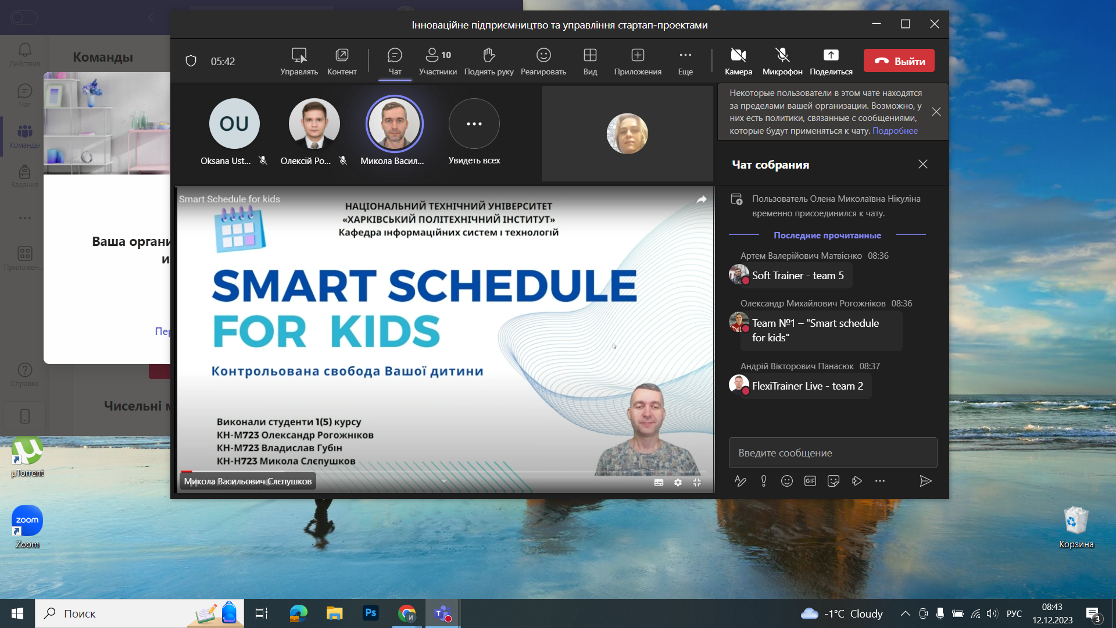Expand the Вид view options
1116x628 pixels.
pos(590,55)
